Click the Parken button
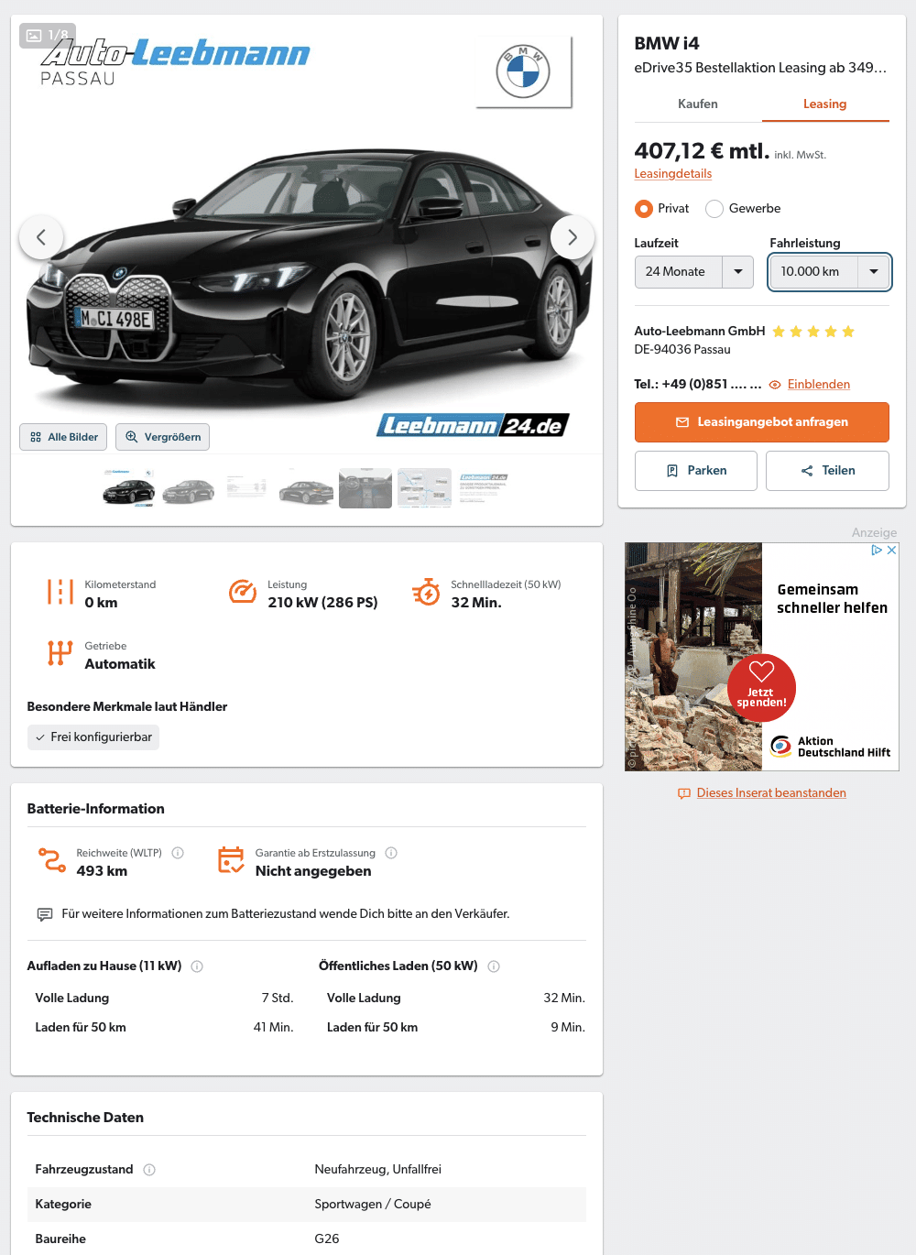The height and width of the screenshot is (1255, 916). tap(696, 471)
